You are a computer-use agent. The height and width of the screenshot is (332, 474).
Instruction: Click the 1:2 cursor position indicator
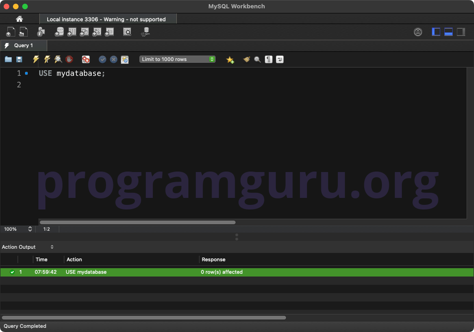47,229
